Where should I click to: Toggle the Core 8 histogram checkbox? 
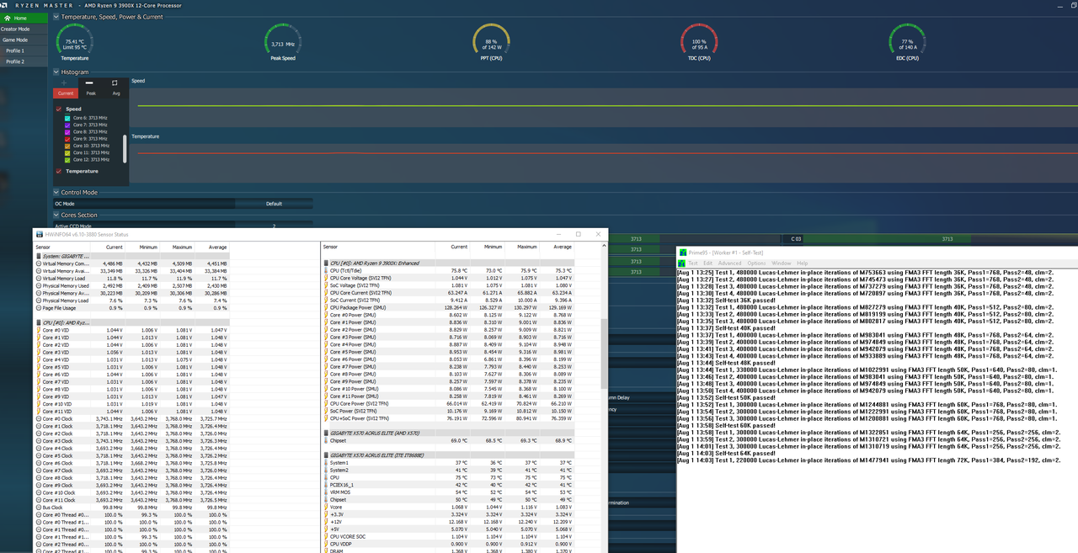pyautogui.click(x=68, y=132)
